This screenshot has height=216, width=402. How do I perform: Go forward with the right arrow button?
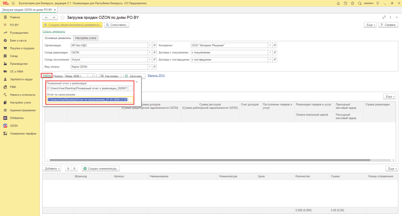pyautogui.click(x=53, y=17)
